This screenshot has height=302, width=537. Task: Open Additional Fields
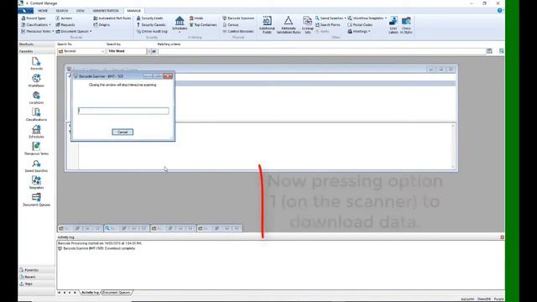[x=267, y=24]
